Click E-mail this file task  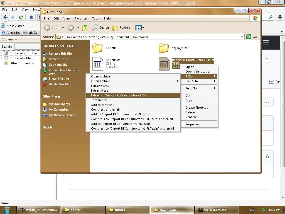pyautogui.click(x=59, y=79)
